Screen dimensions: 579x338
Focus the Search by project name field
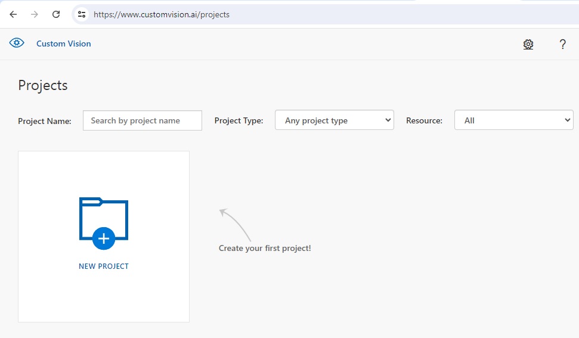pyautogui.click(x=143, y=120)
